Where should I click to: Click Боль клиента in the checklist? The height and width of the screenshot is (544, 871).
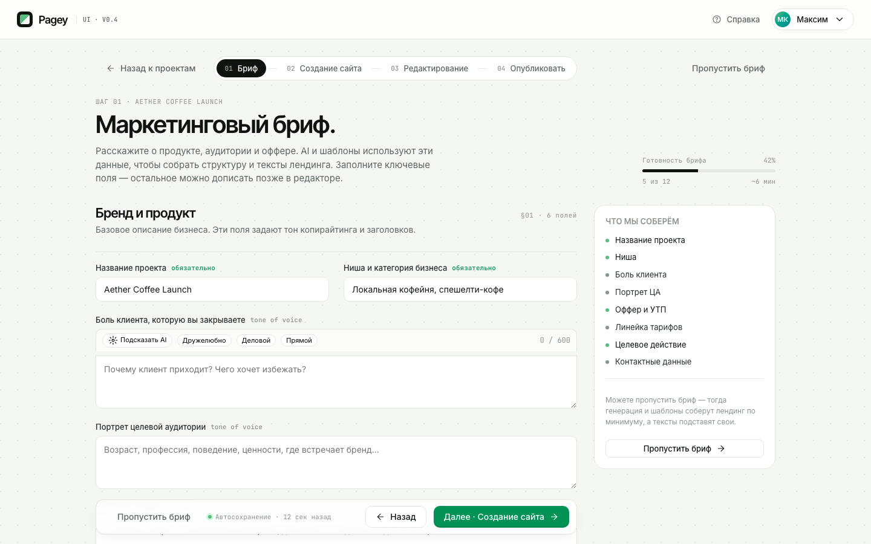[x=641, y=274]
